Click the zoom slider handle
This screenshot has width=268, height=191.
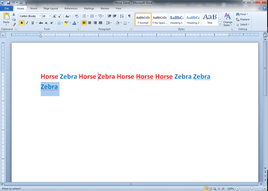coord(252,188)
